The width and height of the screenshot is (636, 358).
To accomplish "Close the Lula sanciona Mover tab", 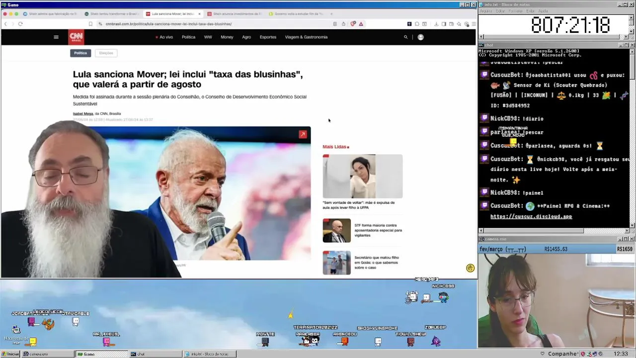I will [199, 14].
